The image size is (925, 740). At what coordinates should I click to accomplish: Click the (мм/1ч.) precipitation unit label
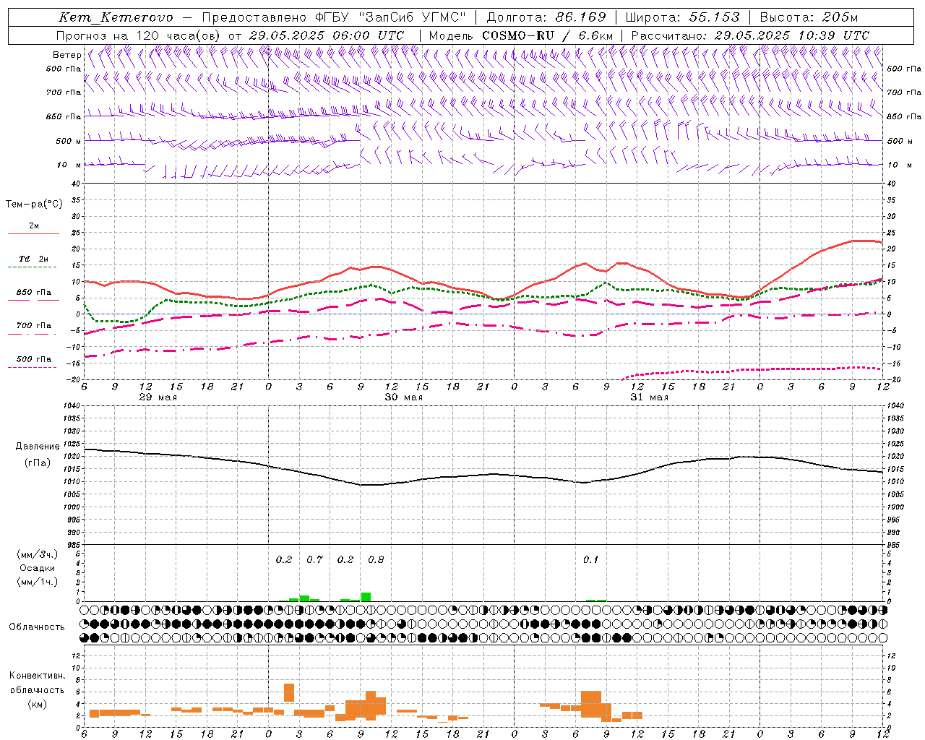pos(38,582)
